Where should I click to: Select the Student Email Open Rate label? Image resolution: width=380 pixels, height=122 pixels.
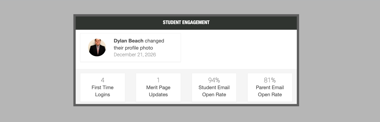pyautogui.click(x=214, y=91)
